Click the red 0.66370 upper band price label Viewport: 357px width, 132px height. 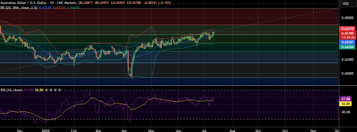[x=347, y=29]
